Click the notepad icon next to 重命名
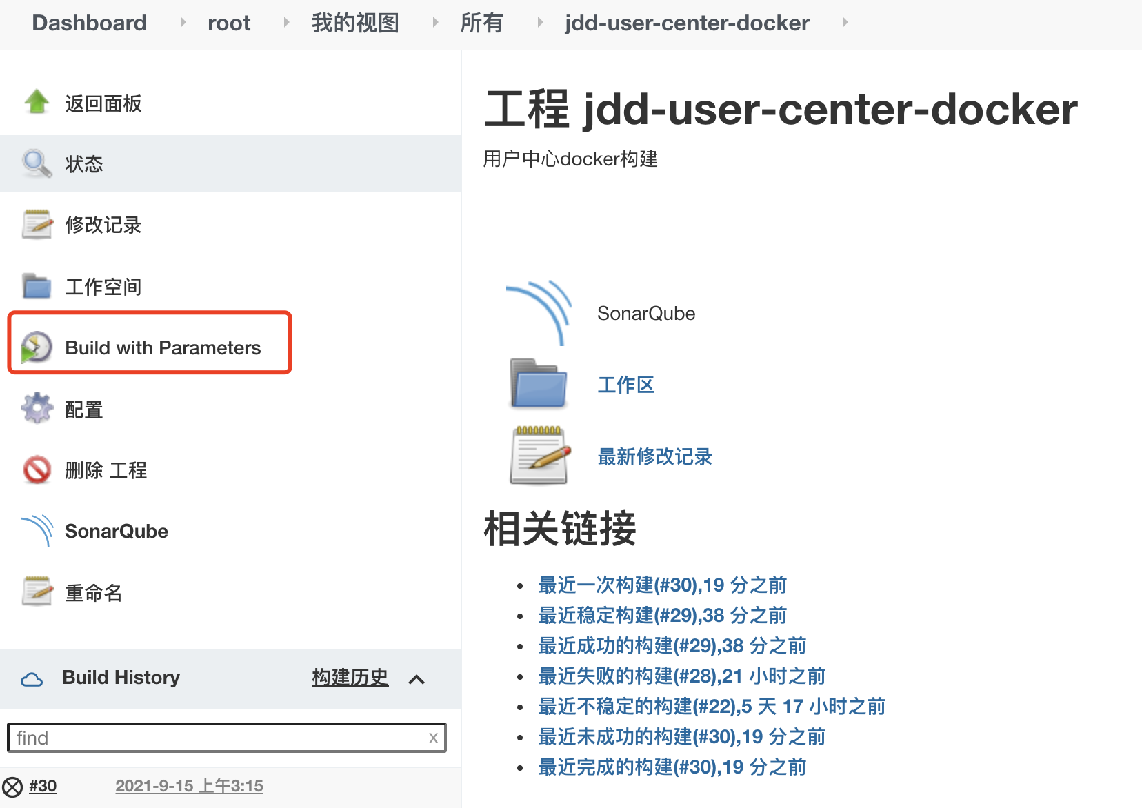The width and height of the screenshot is (1142, 808). coord(37,592)
